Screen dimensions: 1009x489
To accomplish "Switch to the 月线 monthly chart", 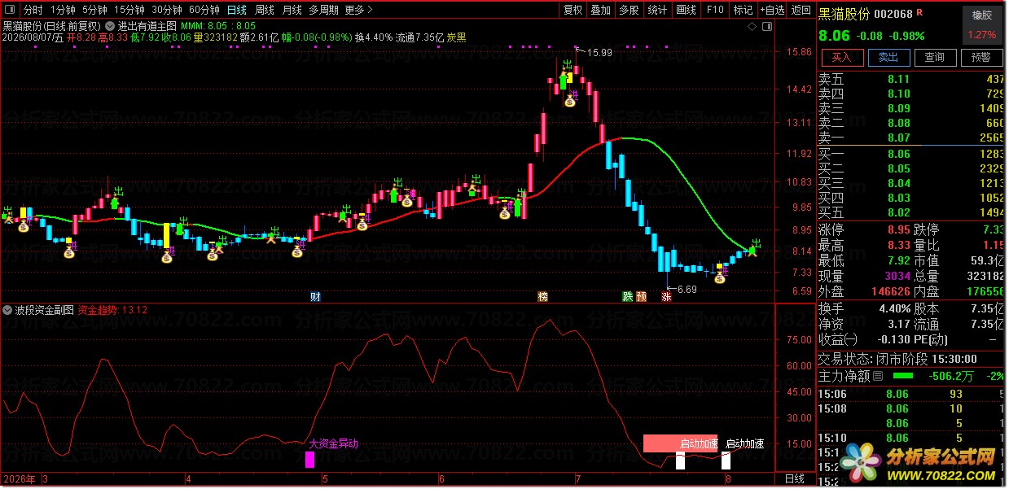I will (x=292, y=10).
